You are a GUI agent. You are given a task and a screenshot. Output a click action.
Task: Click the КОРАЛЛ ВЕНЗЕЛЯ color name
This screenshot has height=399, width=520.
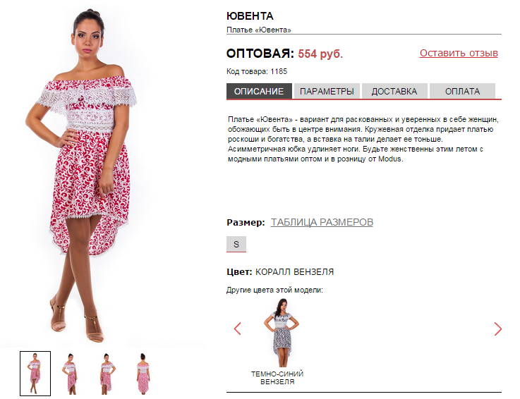(294, 272)
